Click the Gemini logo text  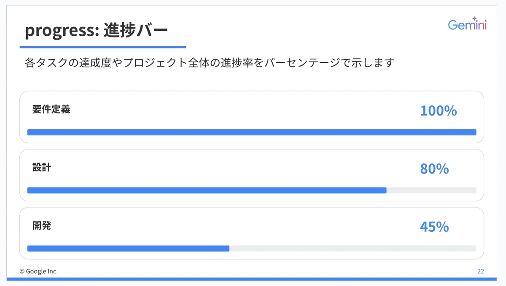[467, 25]
